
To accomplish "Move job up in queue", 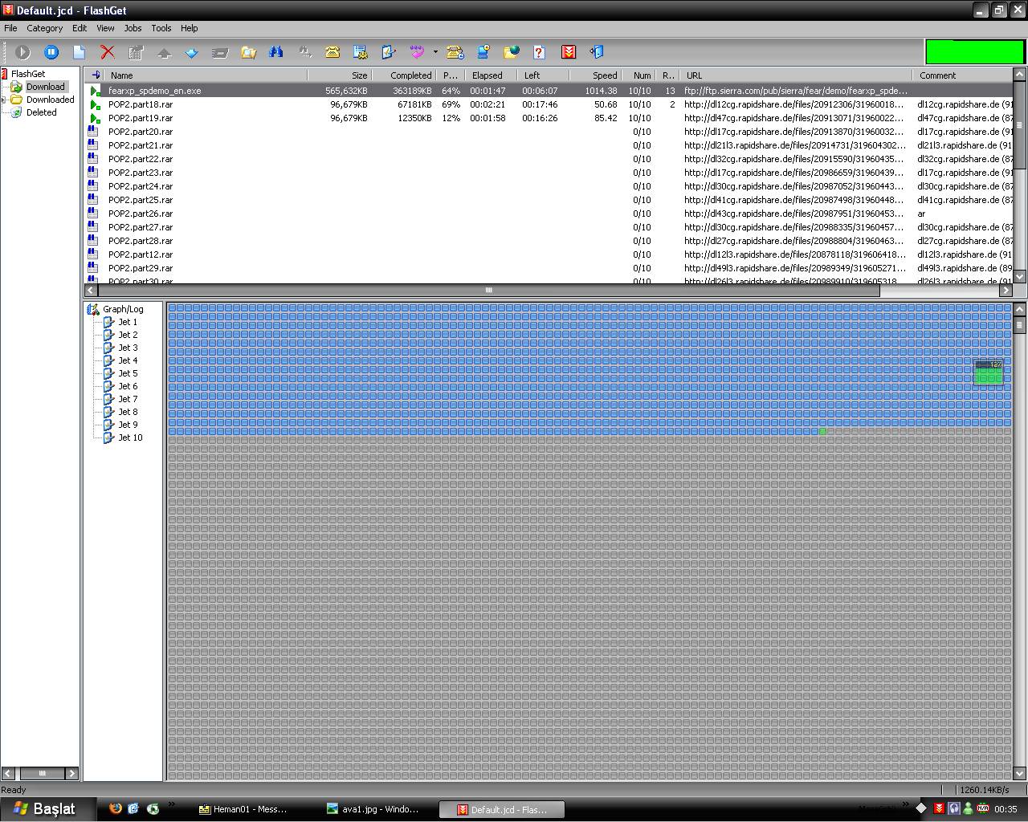I will [x=164, y=52].
